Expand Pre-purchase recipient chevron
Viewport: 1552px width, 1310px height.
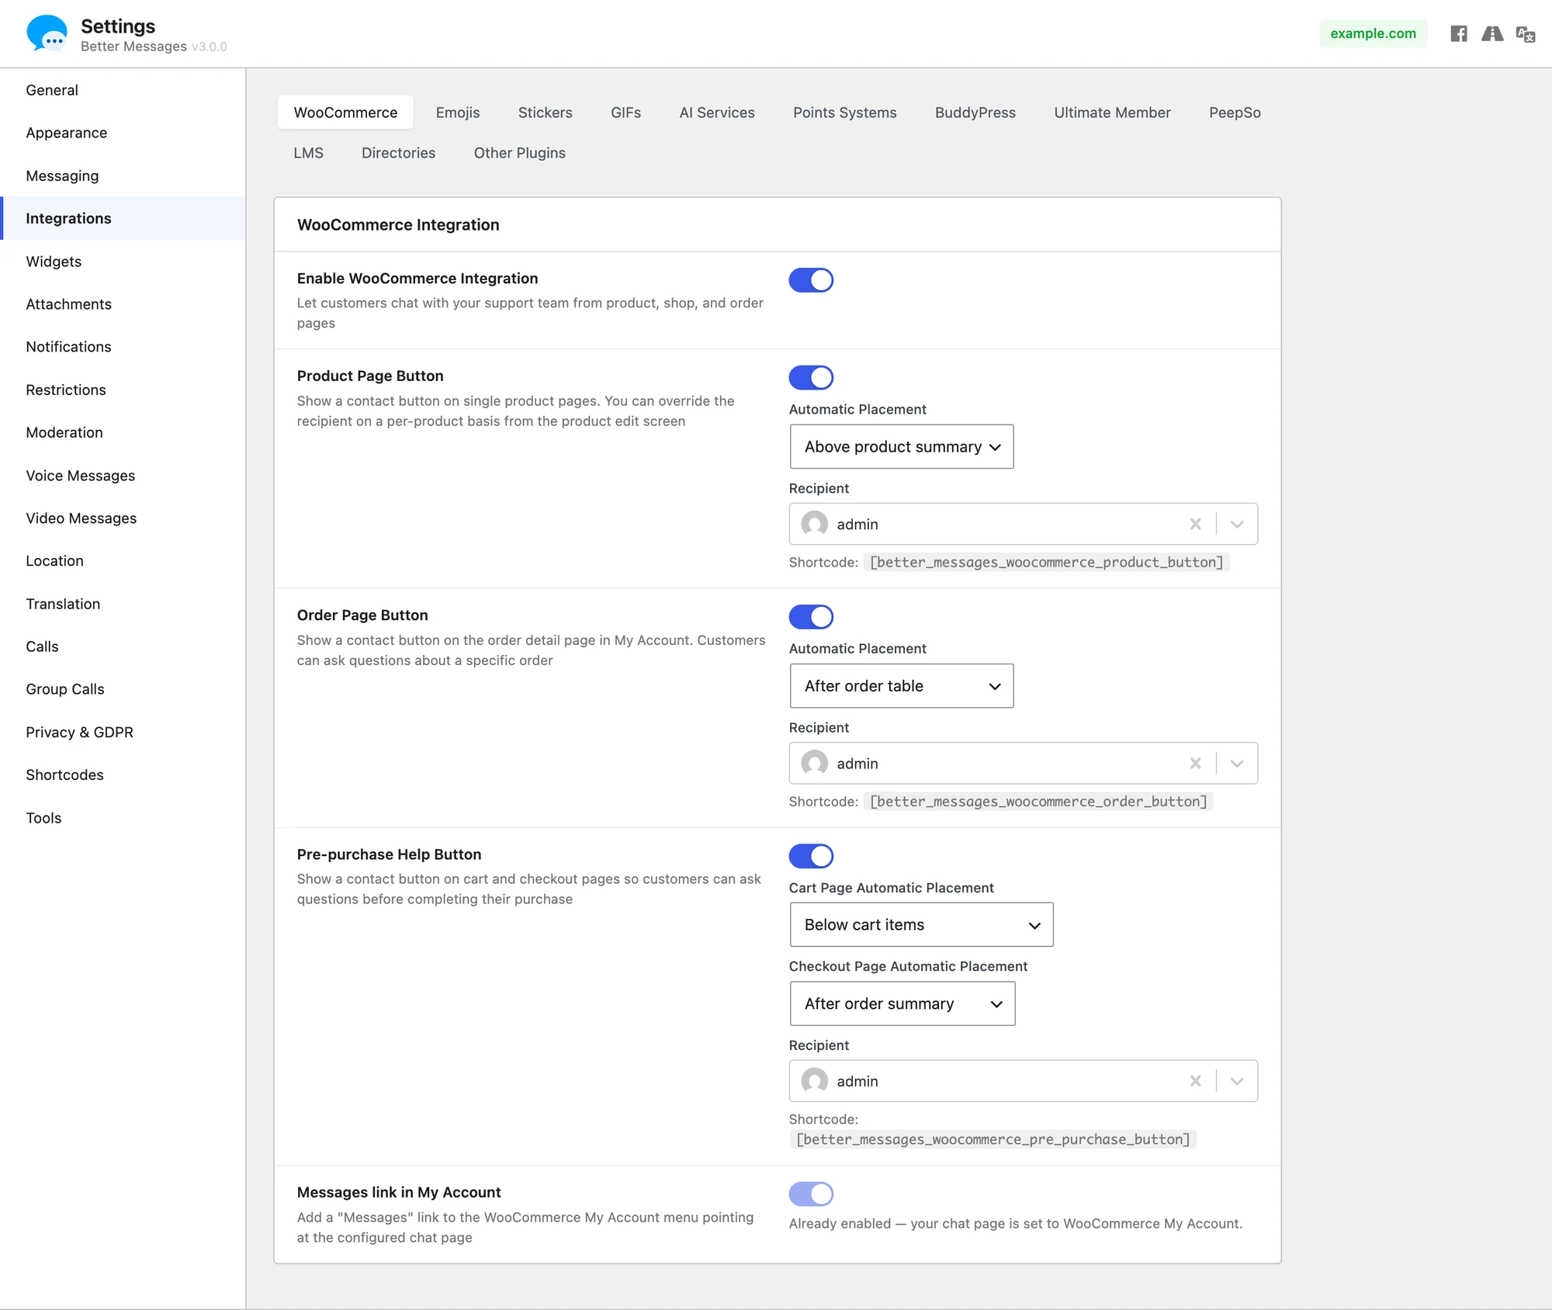tap(1237, 1081)
